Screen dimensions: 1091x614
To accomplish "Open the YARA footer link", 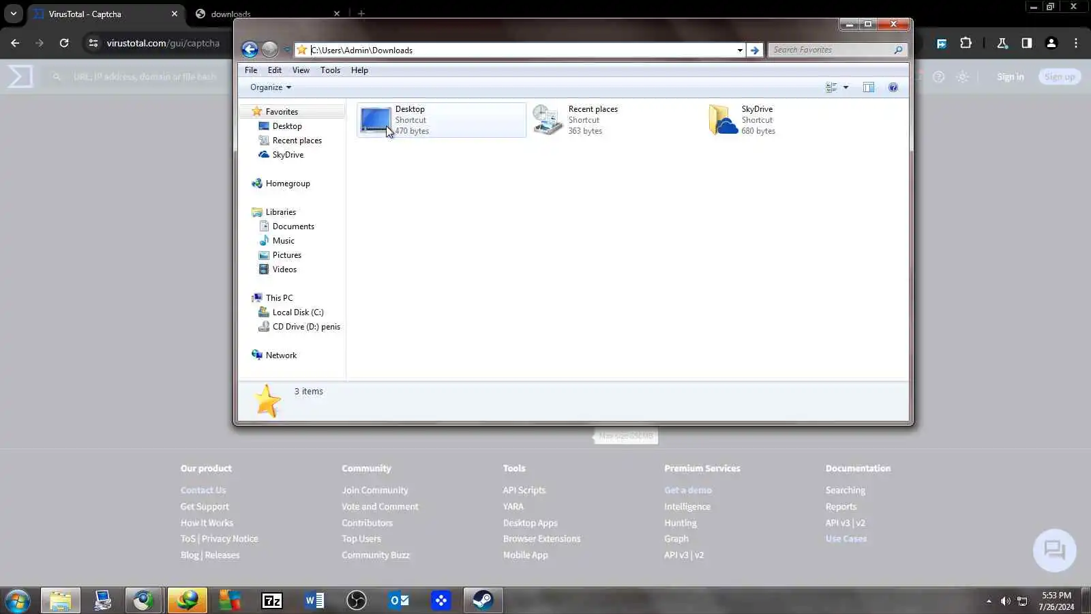I will click(x=513, y=507).
